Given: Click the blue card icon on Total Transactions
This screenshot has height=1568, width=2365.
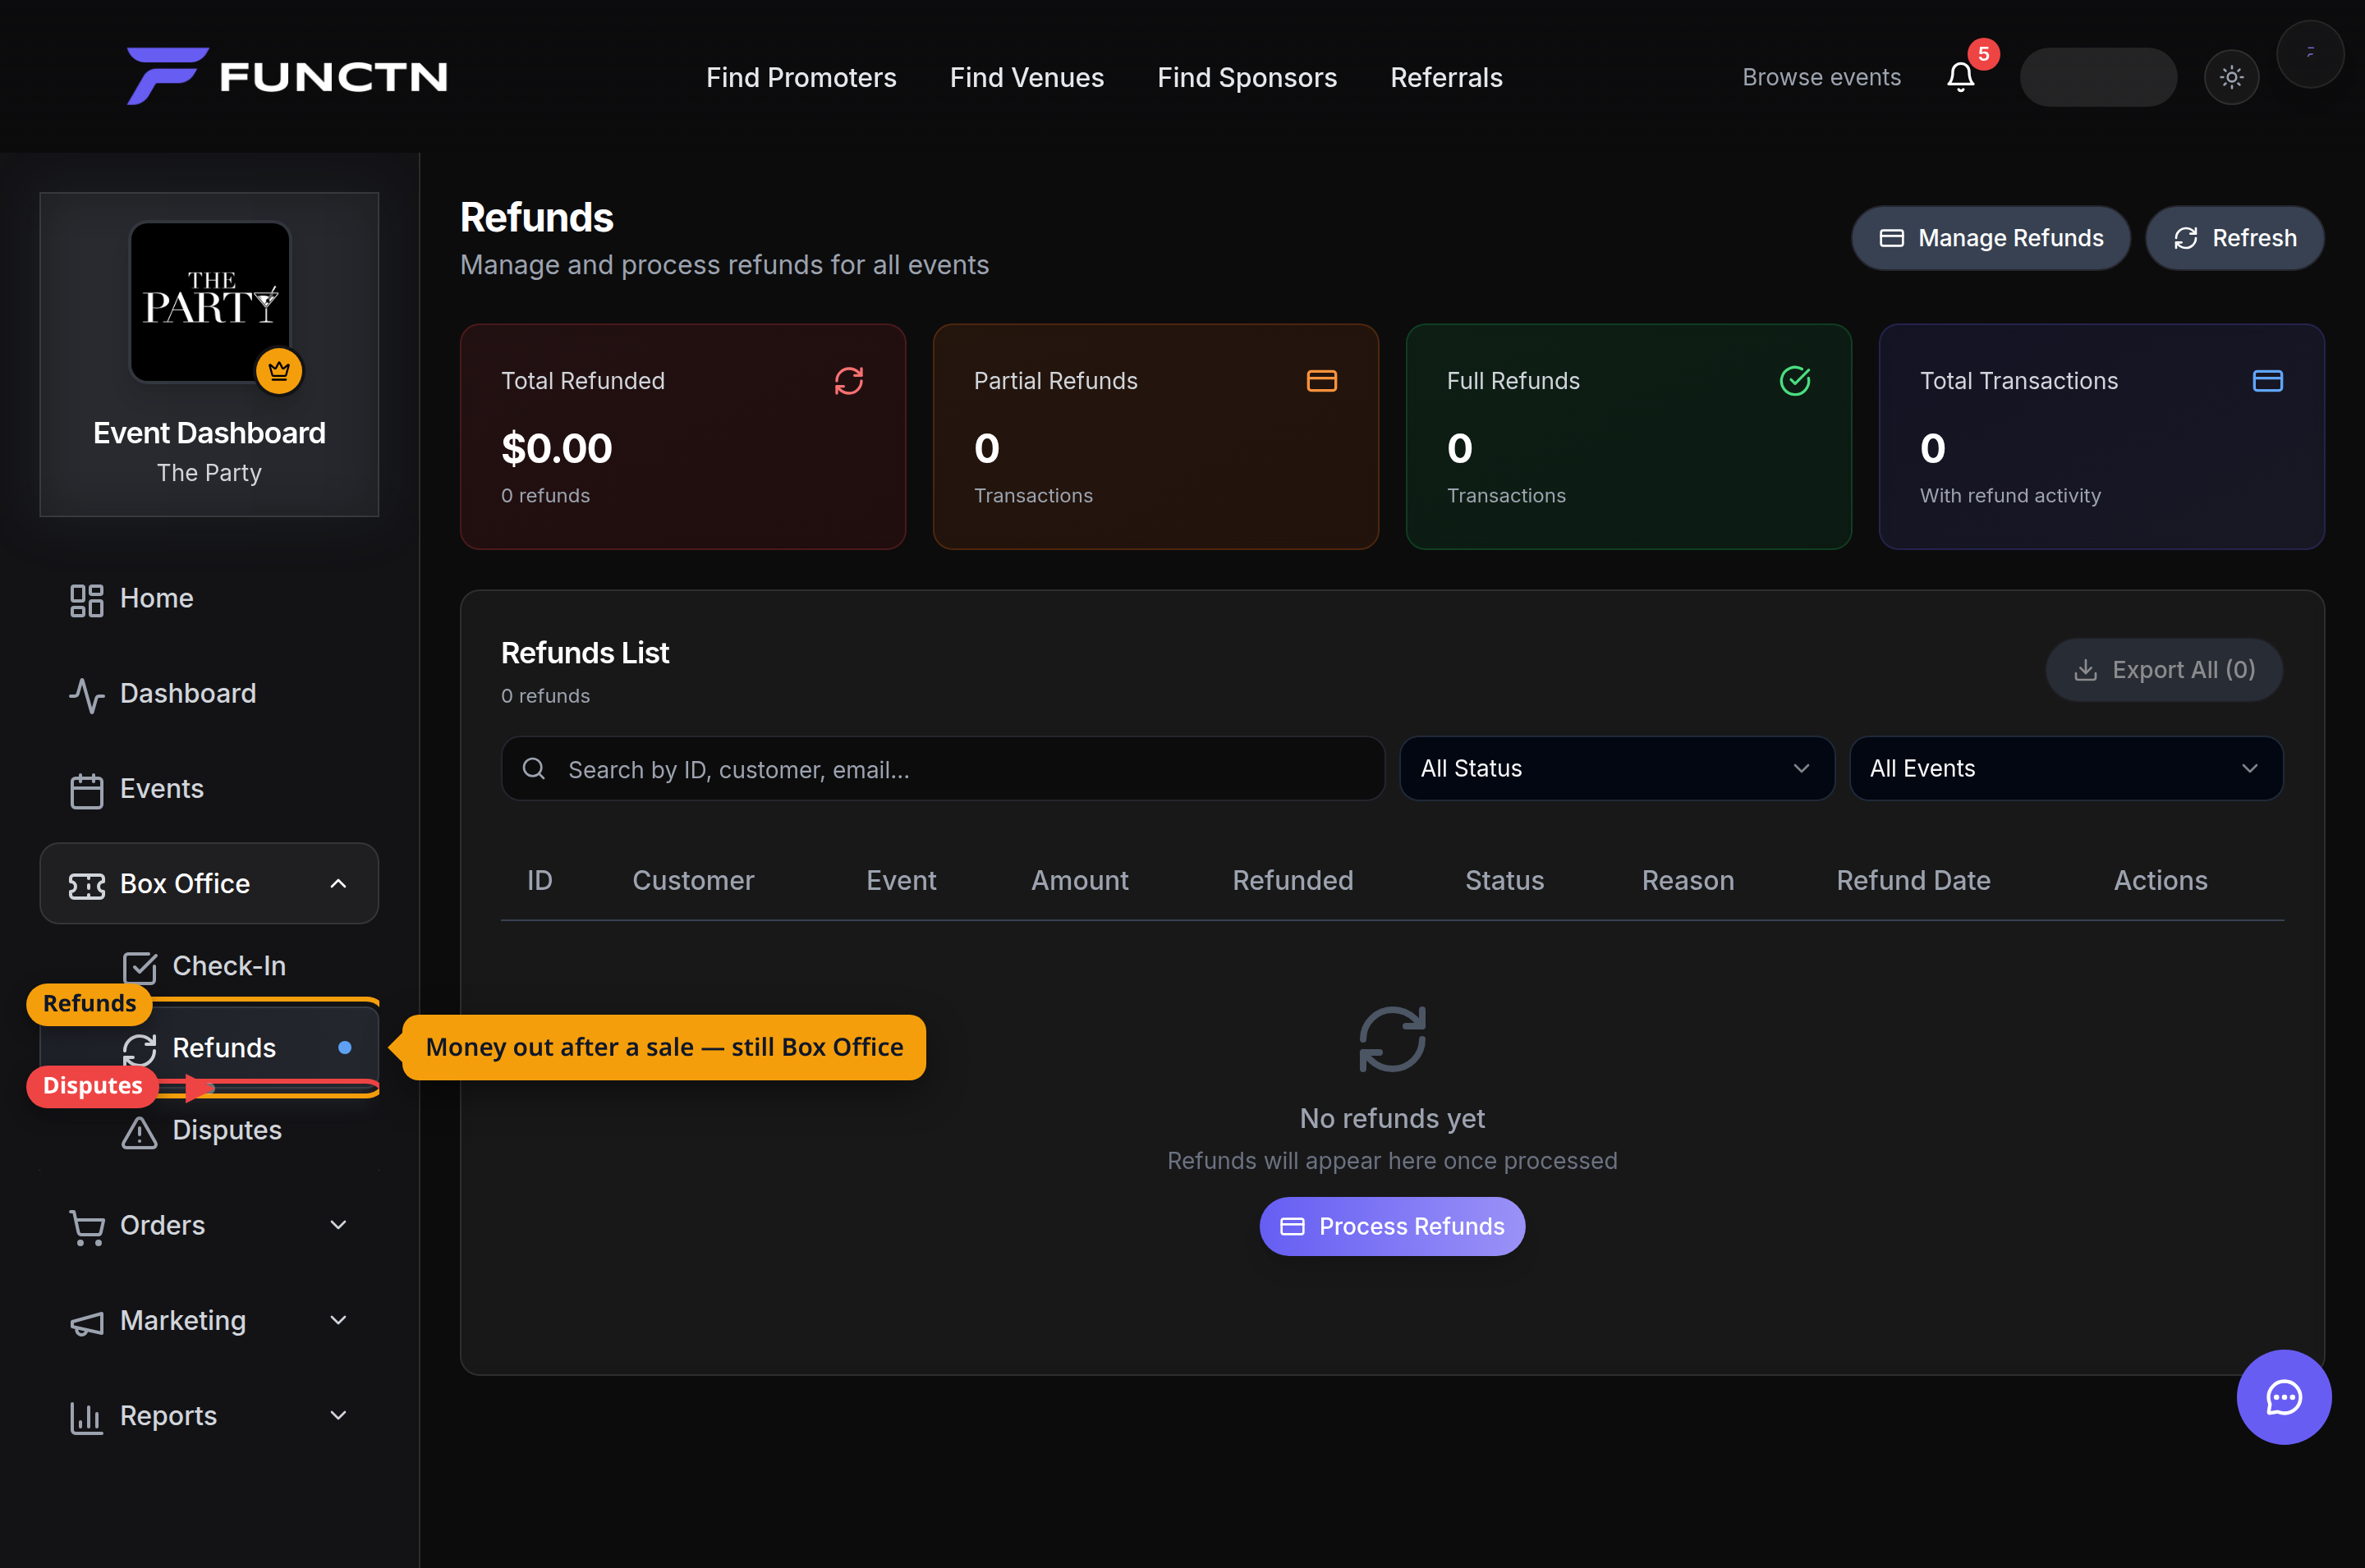Looking at the screenshot, I should (2268, 381).
